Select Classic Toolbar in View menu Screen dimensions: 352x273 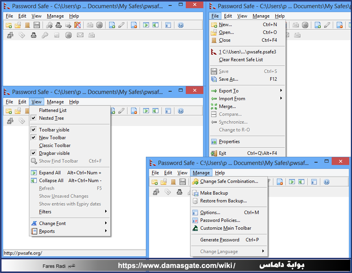(x=70, y=145)
